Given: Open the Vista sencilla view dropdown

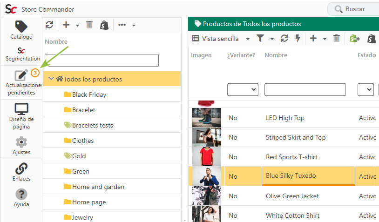Looking at the screenshot, I should 220,39.
